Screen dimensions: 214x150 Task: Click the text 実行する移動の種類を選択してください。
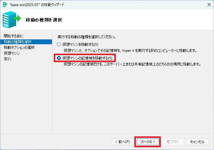coord(87,37)
